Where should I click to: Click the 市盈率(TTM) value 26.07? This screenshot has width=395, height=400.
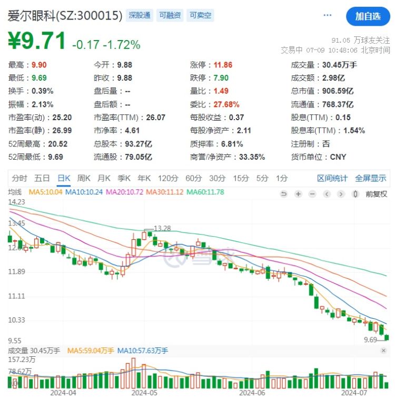[x=155, y=118]
